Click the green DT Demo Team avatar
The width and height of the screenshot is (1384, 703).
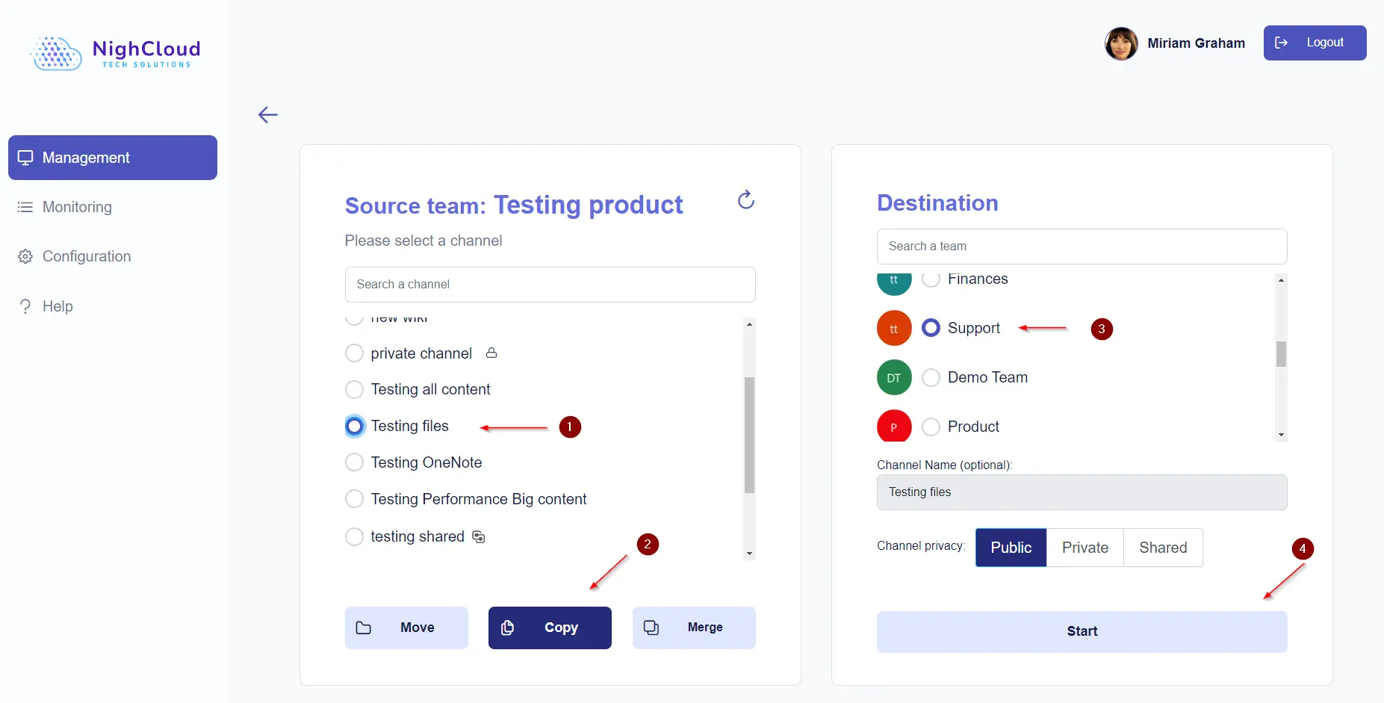pos(893,378)
